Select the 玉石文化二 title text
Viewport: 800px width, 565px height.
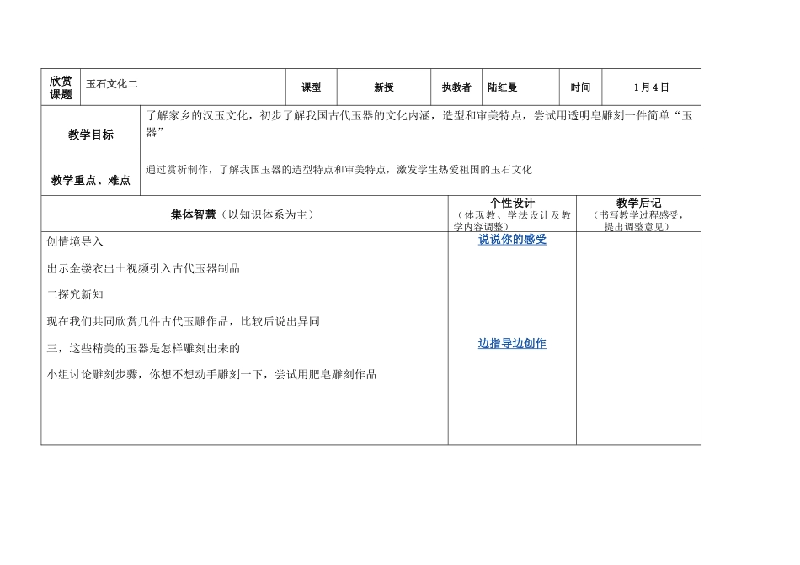pyautogui.click(x=112, y=85)
